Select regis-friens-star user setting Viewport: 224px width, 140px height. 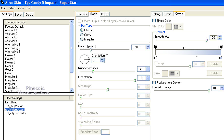(x=14, y=110)
